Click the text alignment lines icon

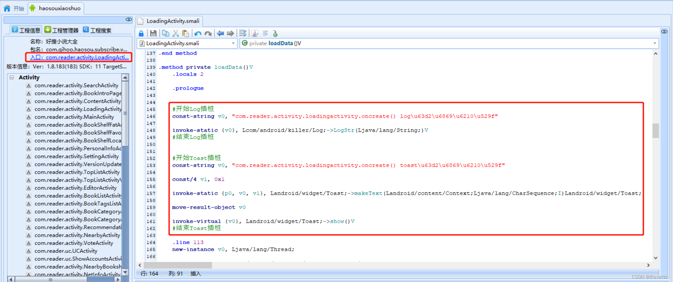(265, 33)
